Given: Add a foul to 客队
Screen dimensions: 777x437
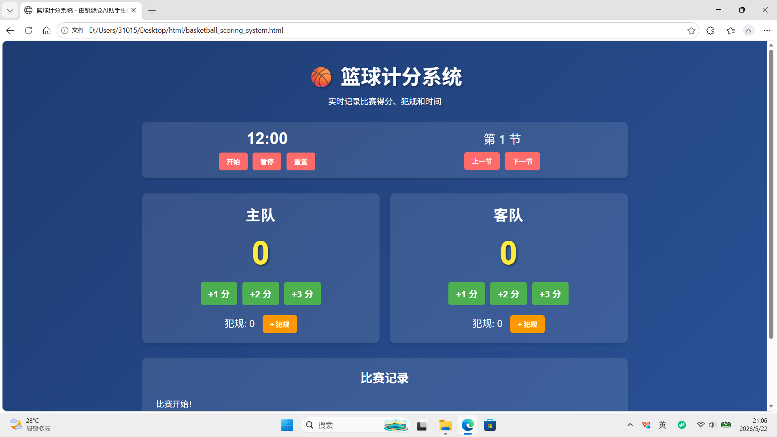Looking at the screenshot, I should [x=527, y=324].
